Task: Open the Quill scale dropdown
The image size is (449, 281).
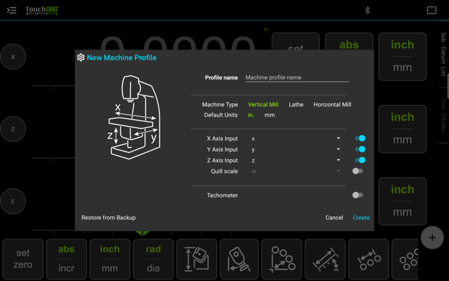Action: [x=296, y=171]
